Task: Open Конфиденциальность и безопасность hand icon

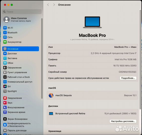Action: click(5, 125)
